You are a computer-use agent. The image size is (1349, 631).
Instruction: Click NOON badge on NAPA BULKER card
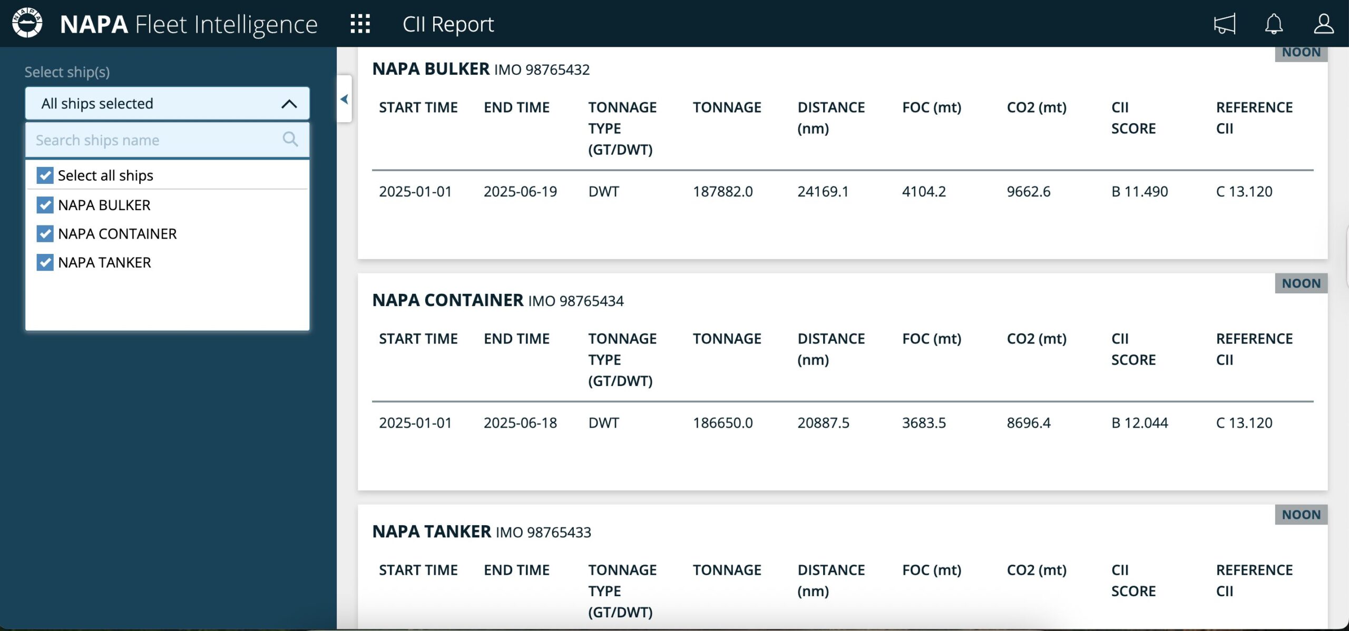(x=1301, y=53)
